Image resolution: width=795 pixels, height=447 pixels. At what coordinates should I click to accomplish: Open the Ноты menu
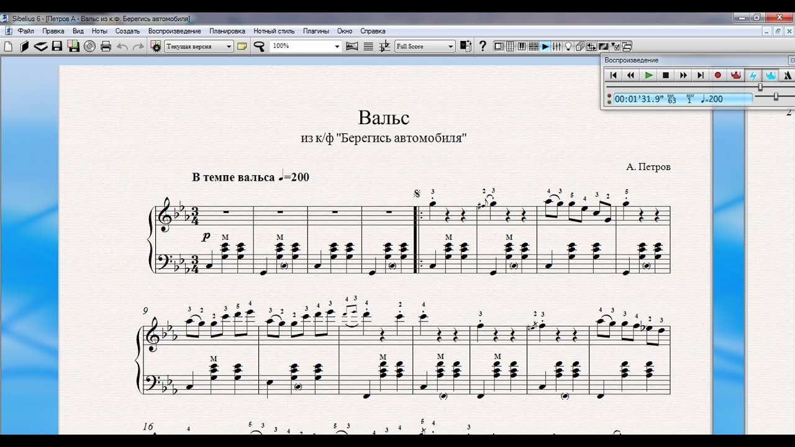[x=99, y=31]
